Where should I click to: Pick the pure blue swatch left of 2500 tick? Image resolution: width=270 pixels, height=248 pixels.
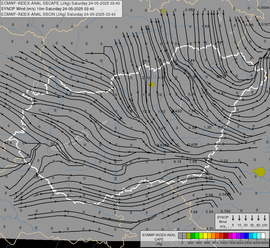pyautogui.click(x=247, y=236)
